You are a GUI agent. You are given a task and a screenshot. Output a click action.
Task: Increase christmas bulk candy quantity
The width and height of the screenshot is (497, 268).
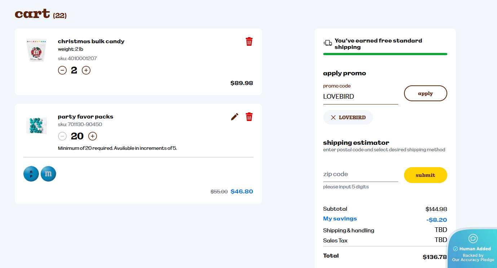pos(86,70)
